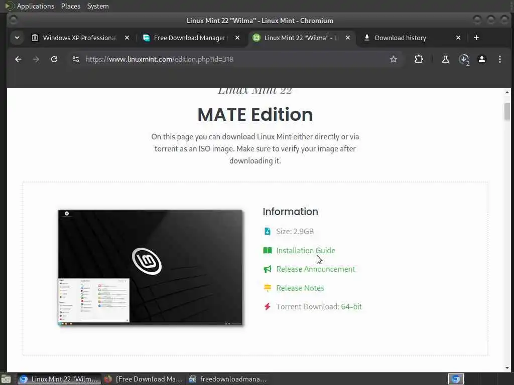The image size is (514, 385).
Task: Open the Installation Guide link
Action: [306, 251]
